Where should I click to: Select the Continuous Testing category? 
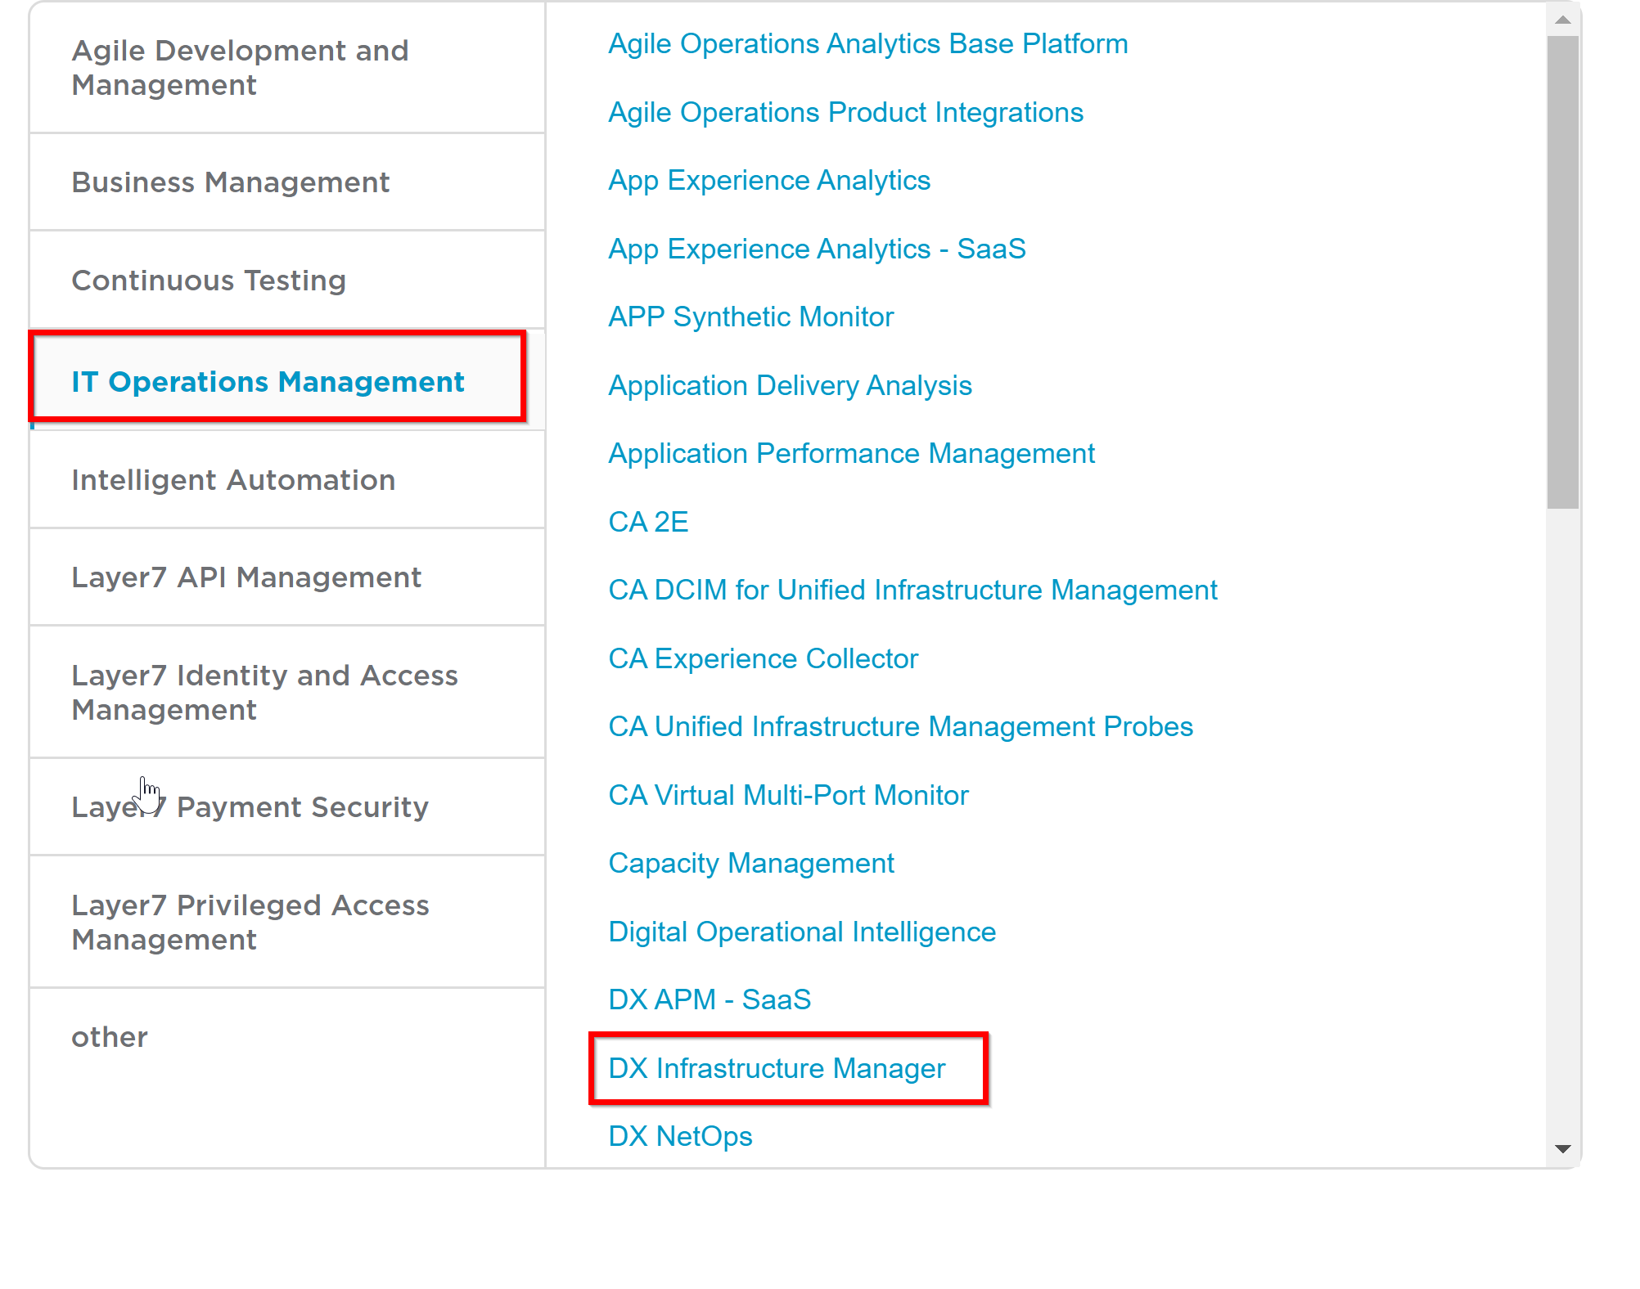click(x=209, y=281)
